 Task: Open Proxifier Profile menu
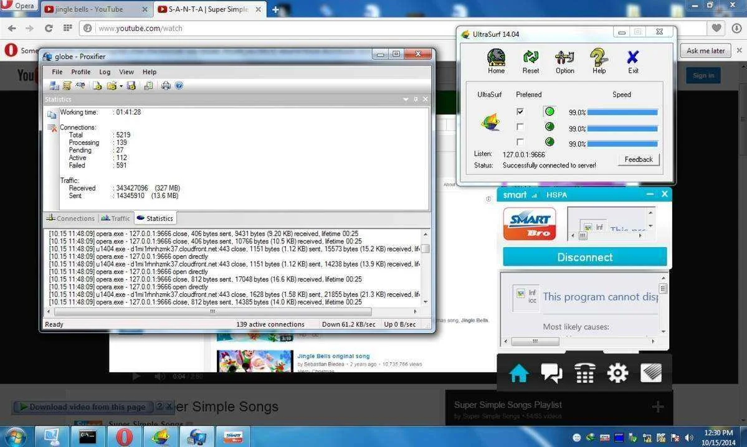[x=80, y=72]
